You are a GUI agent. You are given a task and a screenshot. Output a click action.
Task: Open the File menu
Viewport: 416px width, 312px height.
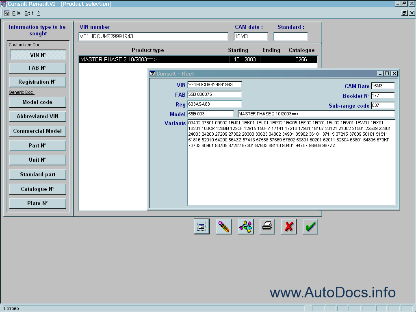coord(16,13)
